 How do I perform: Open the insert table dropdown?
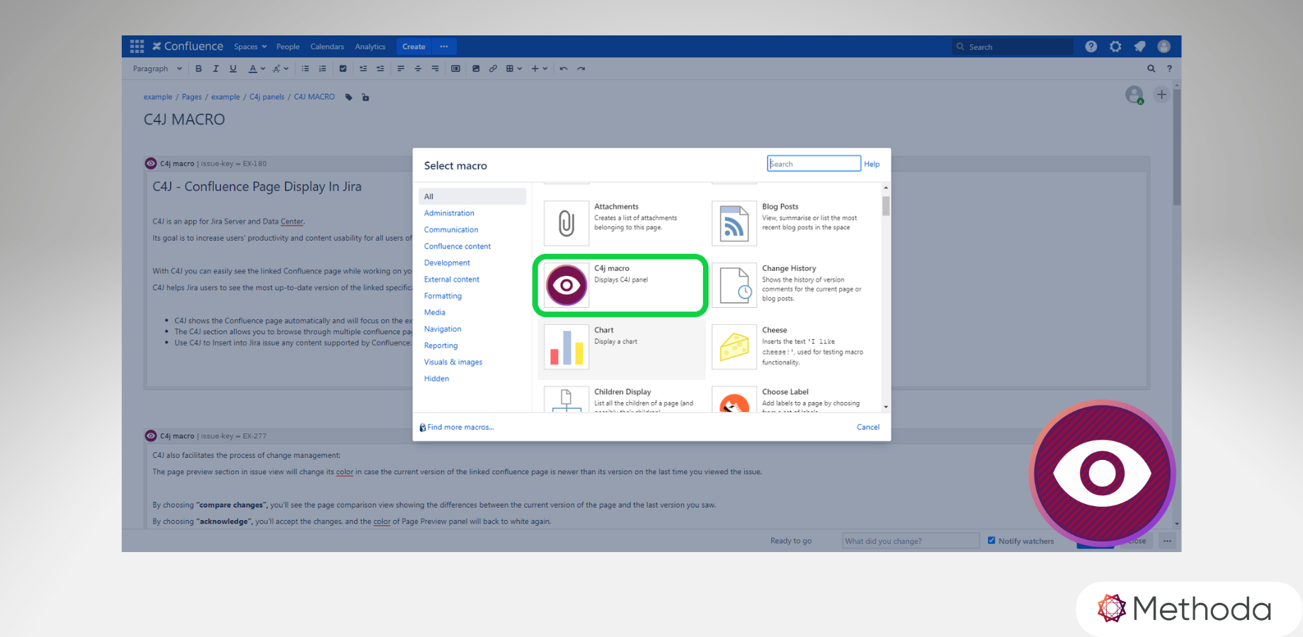click(513, 69)
